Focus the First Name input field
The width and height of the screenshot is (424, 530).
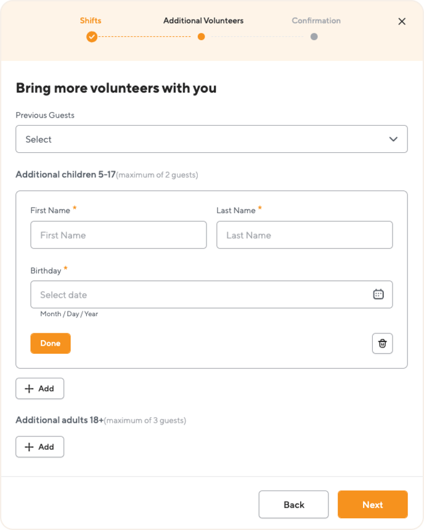119,235
